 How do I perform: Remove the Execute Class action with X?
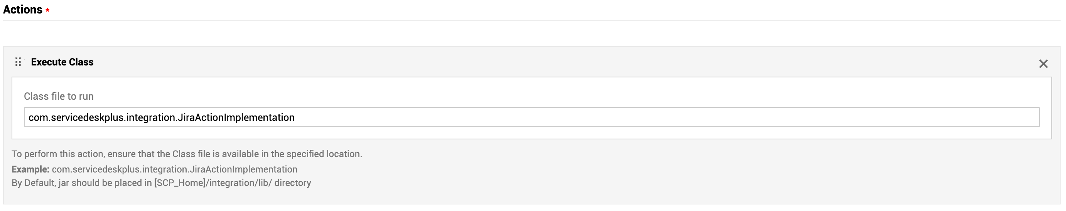click(1043, 64)
